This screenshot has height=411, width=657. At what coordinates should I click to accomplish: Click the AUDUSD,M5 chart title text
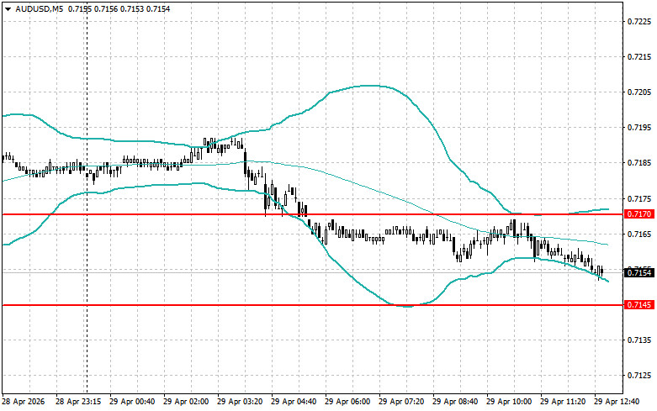point(39,8)
